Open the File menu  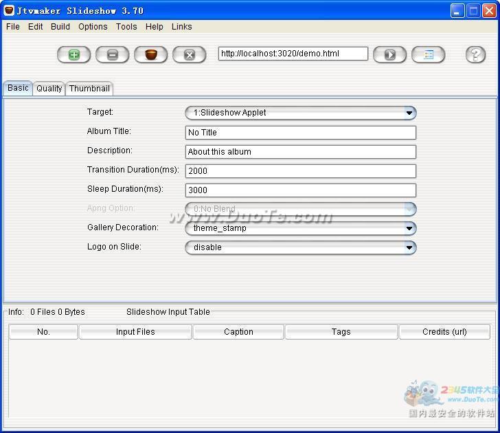(13, 27)
